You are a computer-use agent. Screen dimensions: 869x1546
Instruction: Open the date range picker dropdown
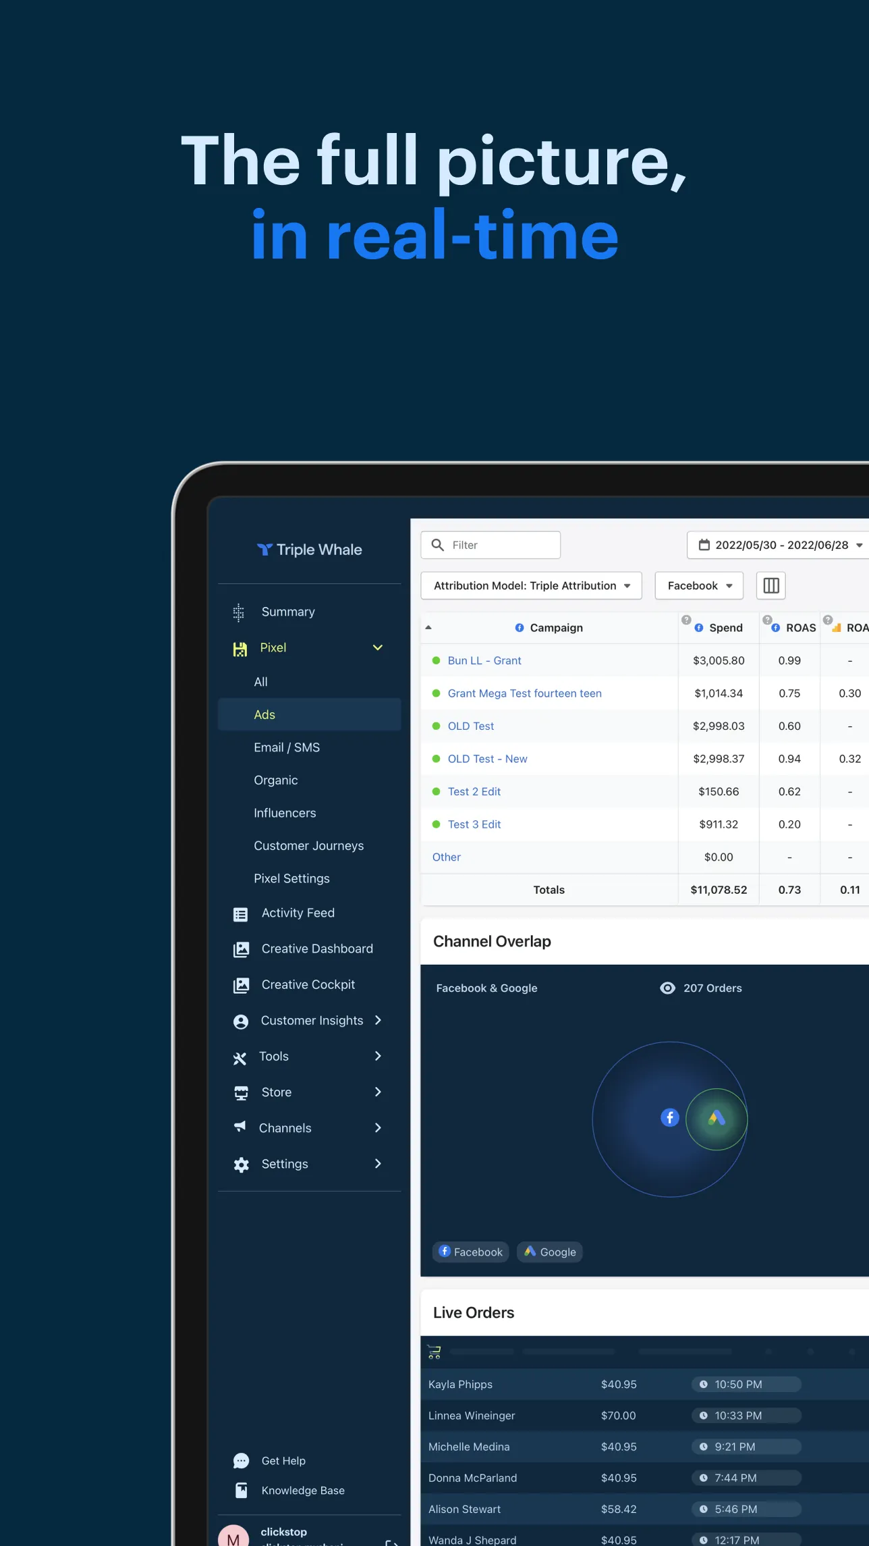point(778,545)
